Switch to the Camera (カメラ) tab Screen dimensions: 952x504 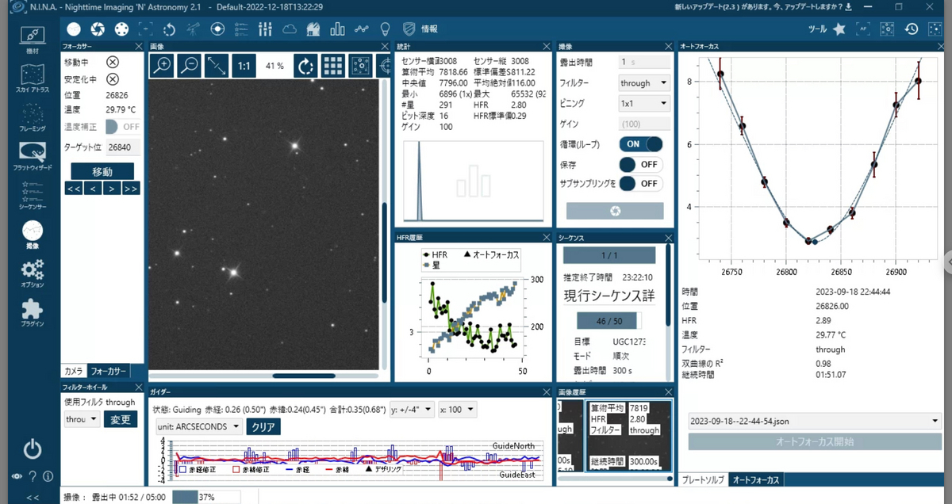click(x=73, y=371)
